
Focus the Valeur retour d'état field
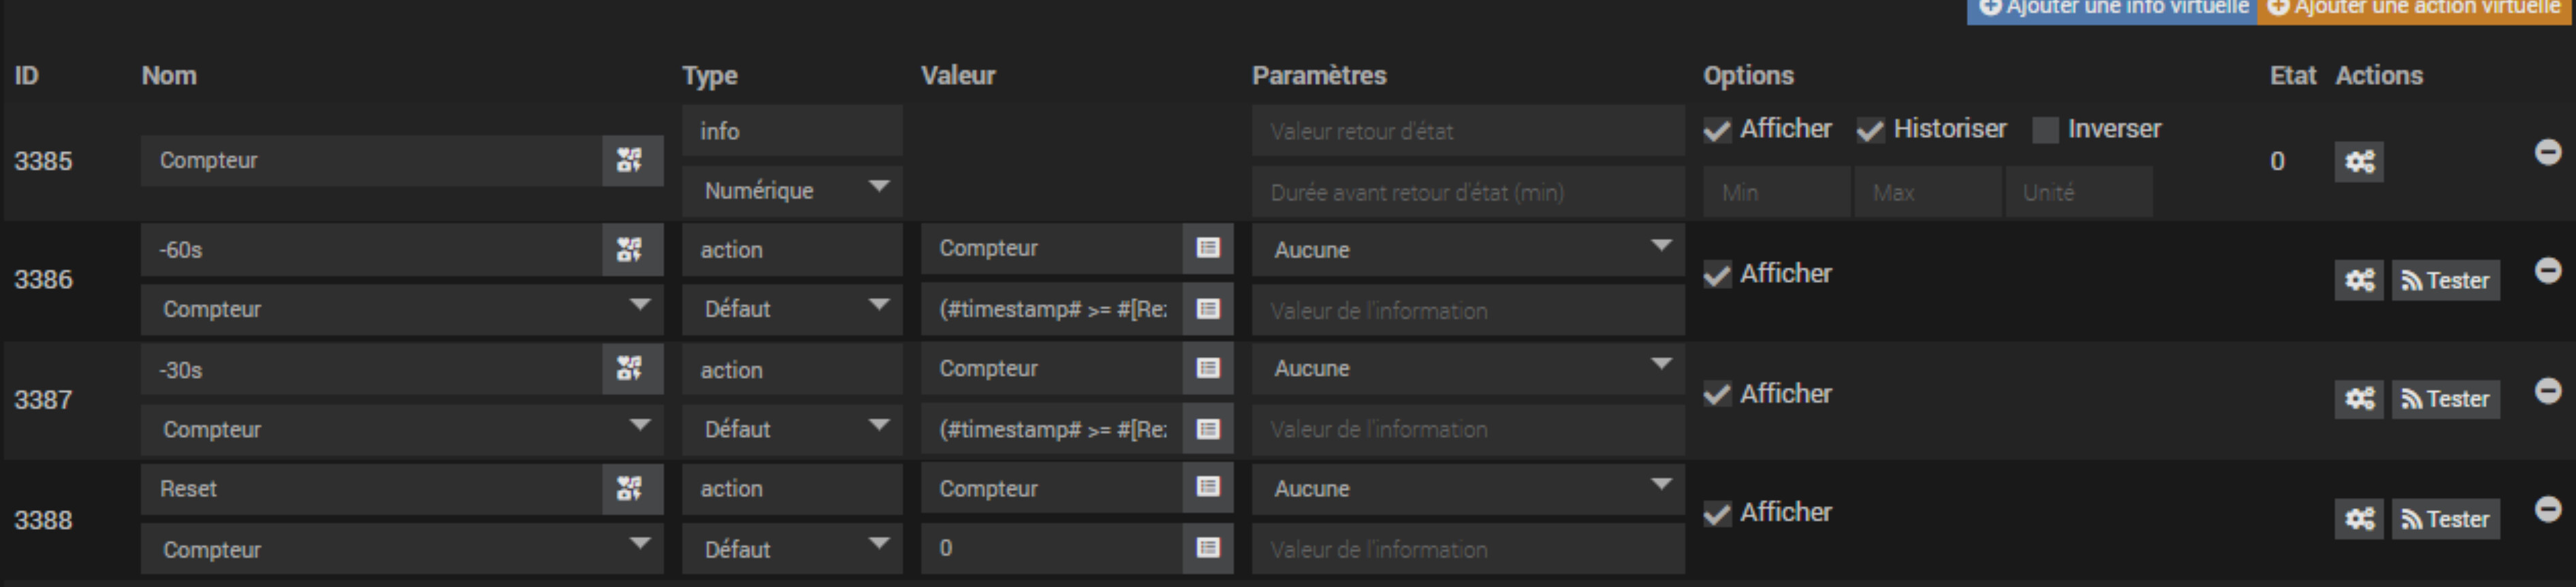pyautogui.click(x=1467, y=131)
